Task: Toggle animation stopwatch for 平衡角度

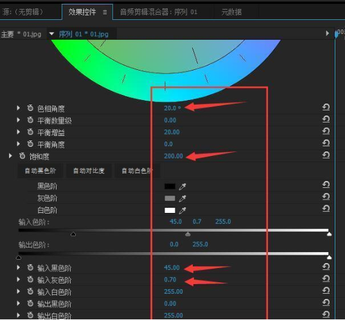Action: click(30, 144)
